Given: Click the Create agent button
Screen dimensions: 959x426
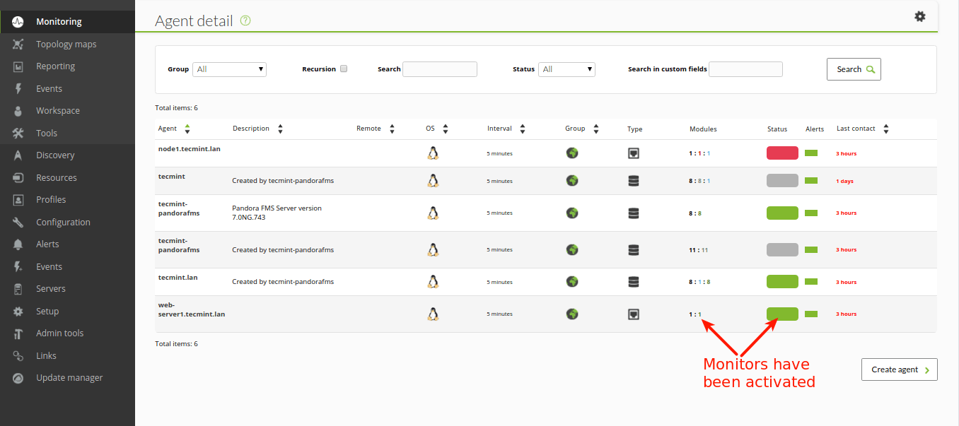Looking at the screenshot, I should coord(899,369).
